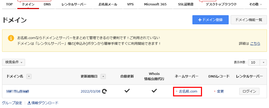Click the ログイン rental server button
Viewport: 269px width, 108px height.
tap(249, 91)
